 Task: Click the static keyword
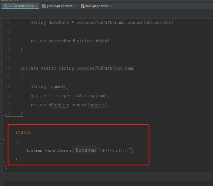pos(23,132)
